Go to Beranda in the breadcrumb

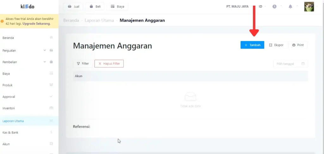71,20
